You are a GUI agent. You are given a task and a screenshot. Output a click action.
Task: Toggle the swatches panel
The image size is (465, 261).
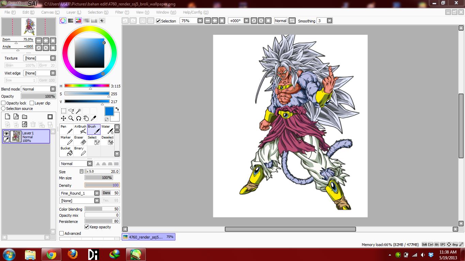94,21
